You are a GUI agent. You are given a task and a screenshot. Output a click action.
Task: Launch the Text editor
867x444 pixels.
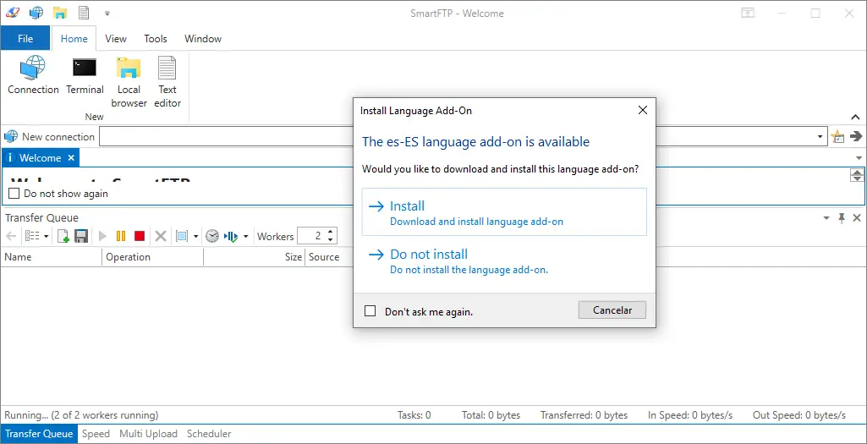167,81
